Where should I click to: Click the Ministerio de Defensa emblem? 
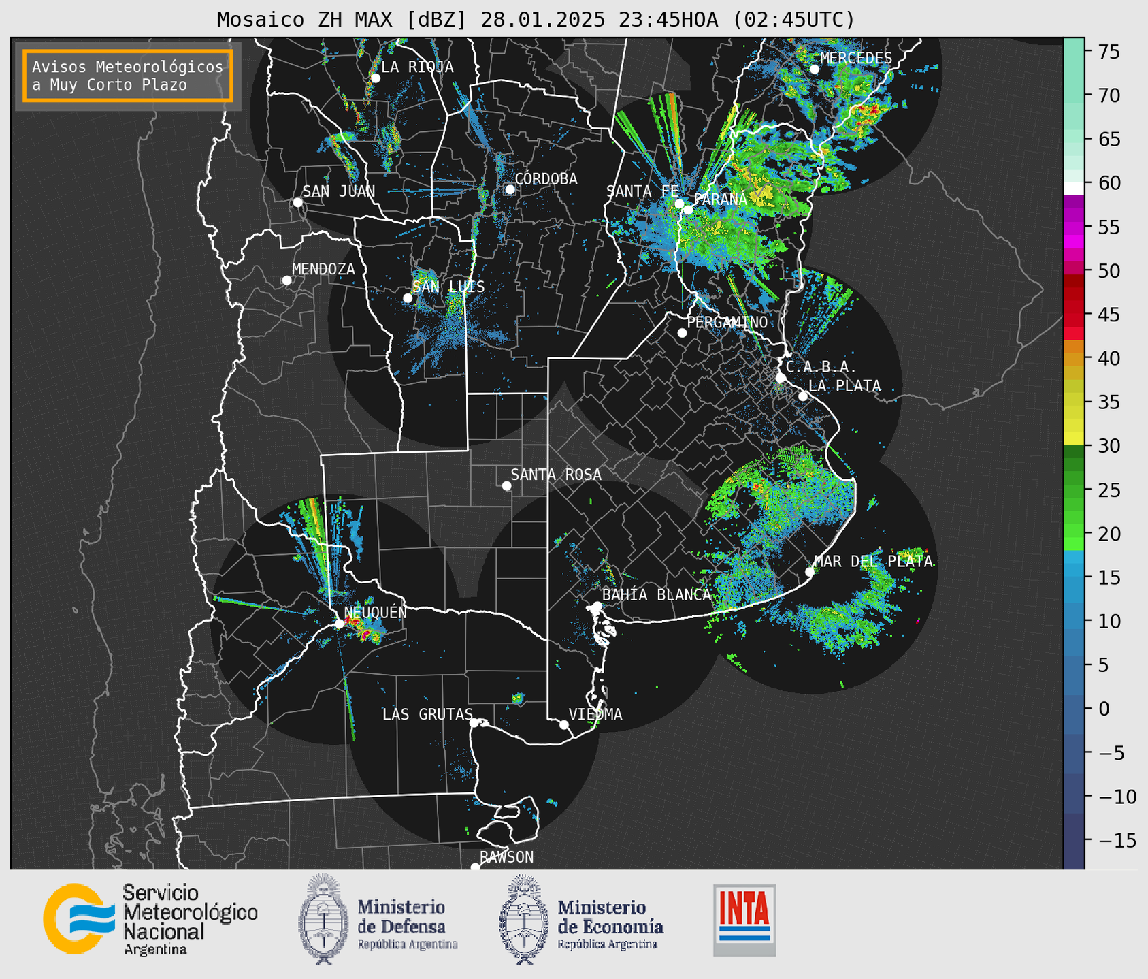tap(323, 918)
